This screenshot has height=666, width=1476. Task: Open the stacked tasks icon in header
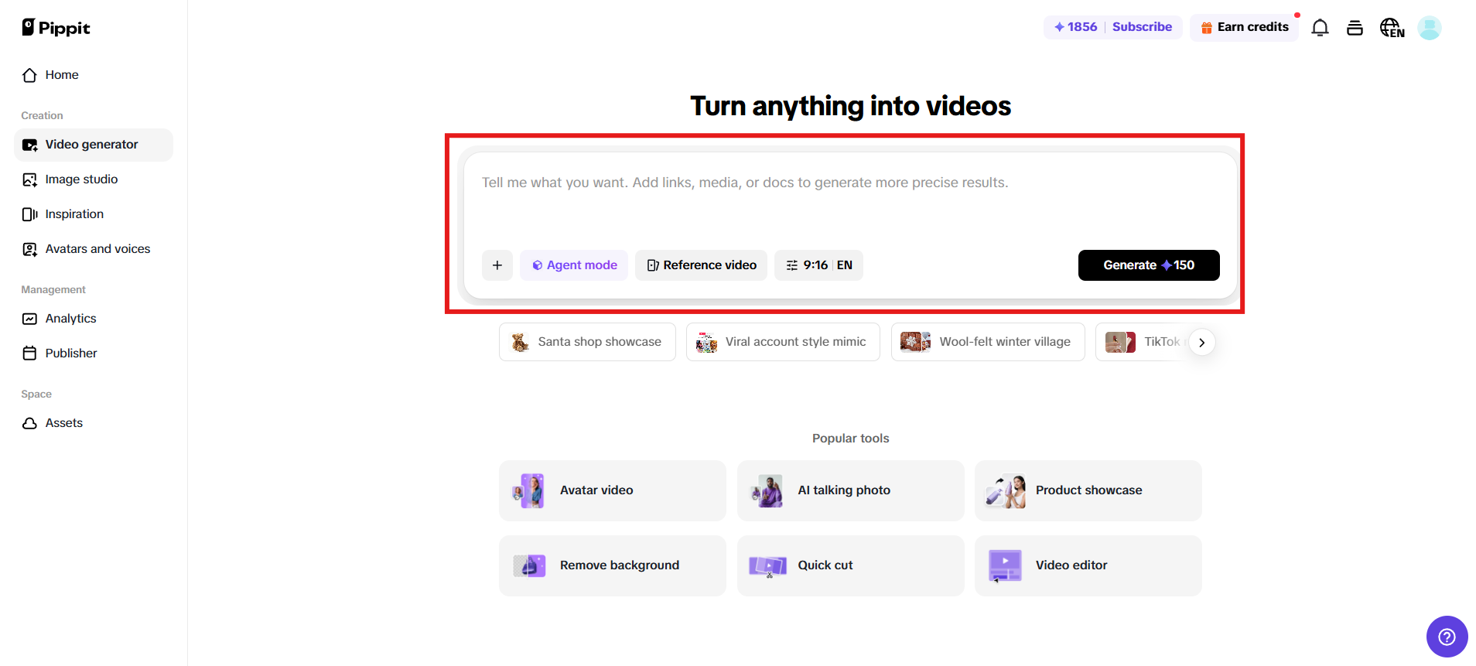point(1355,28)
